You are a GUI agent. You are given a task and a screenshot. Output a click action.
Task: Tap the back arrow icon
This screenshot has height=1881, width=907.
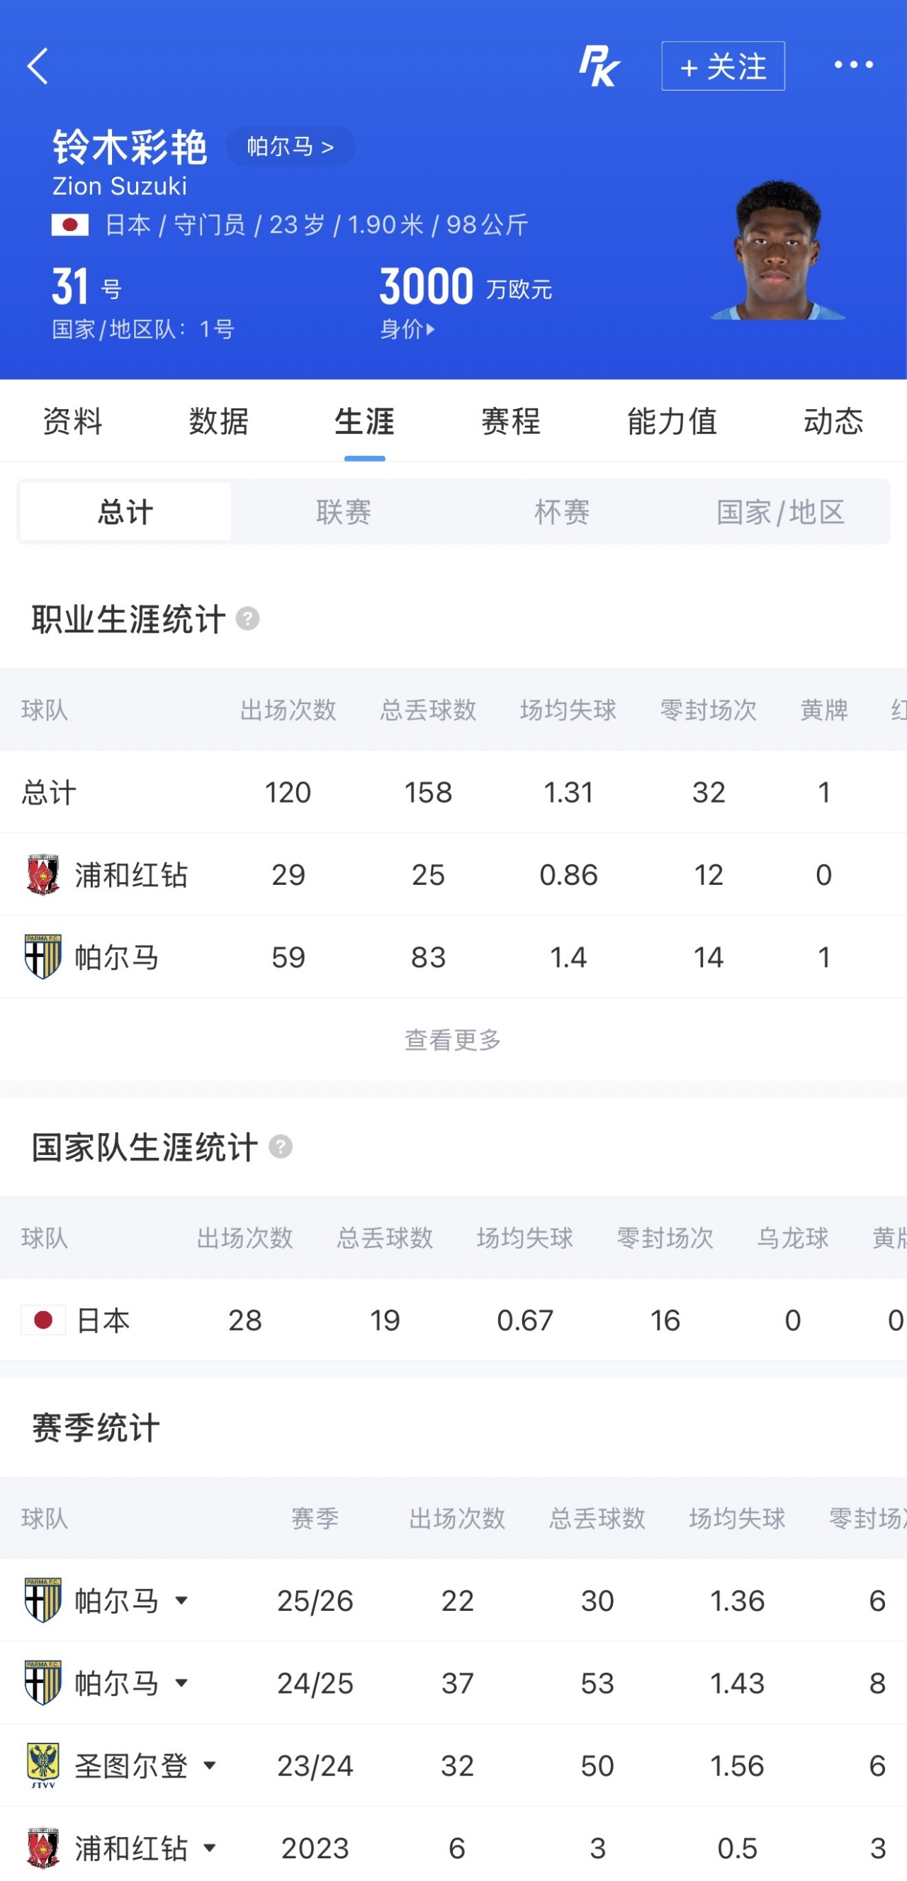(38, 67)
